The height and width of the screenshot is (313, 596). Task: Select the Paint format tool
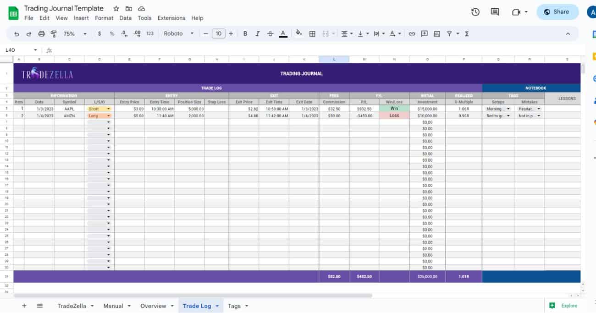tap(54, 34)
